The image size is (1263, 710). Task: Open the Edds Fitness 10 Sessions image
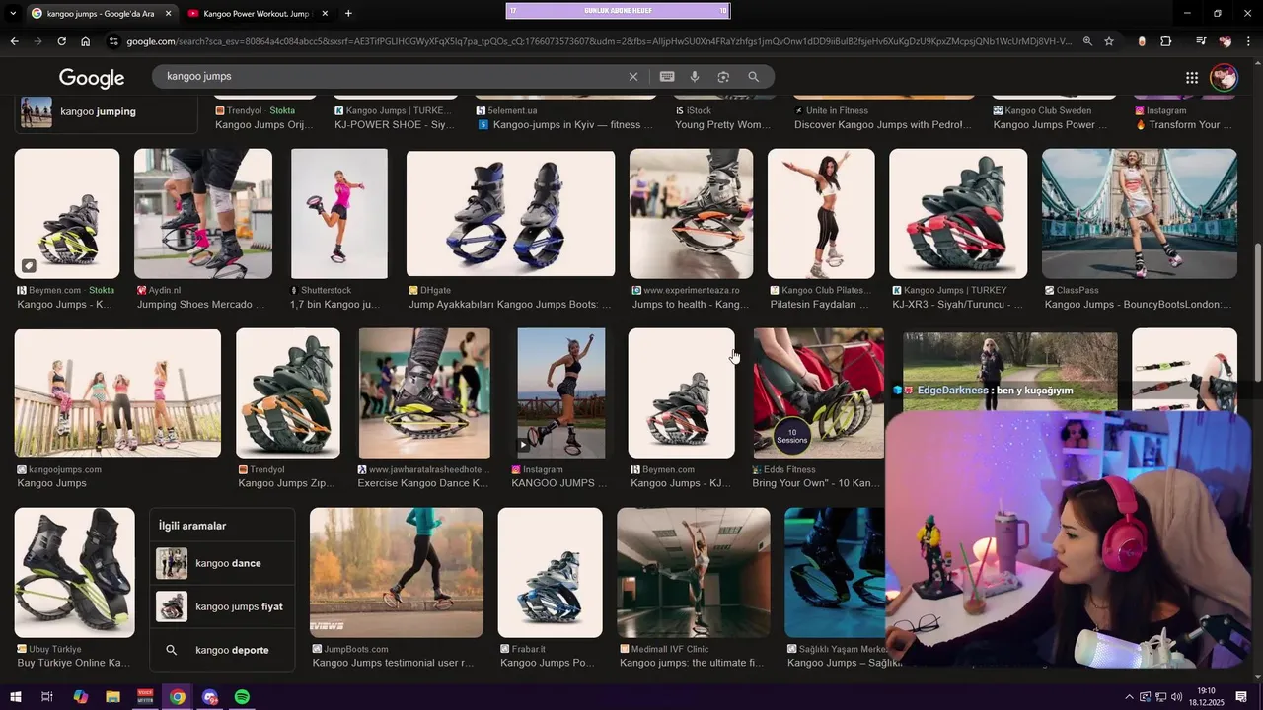click(818, 393)
